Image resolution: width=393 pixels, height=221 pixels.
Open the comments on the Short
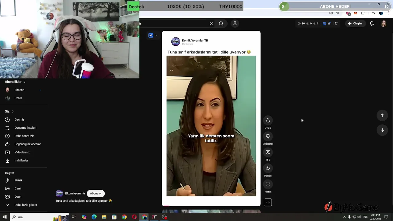(x=268, y=152)
